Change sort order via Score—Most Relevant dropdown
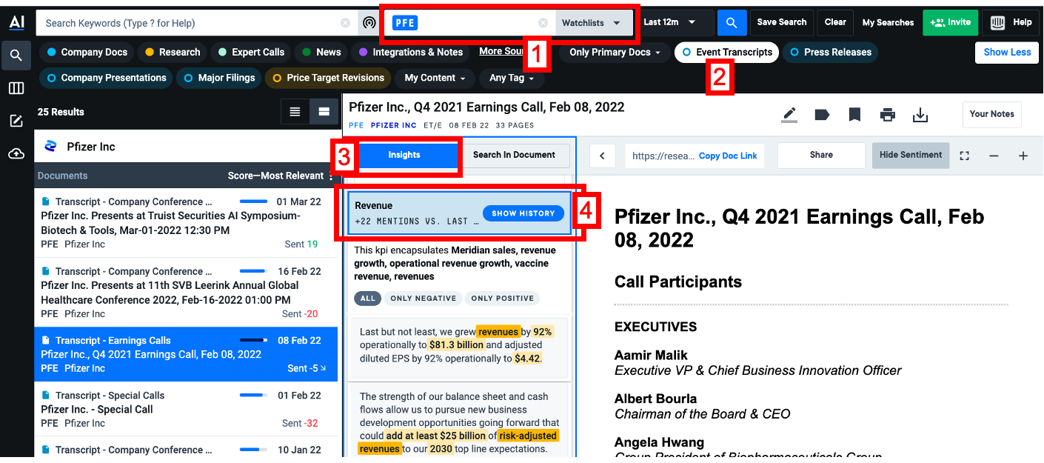Screen dimensions: 1044x463 (281, 176)
